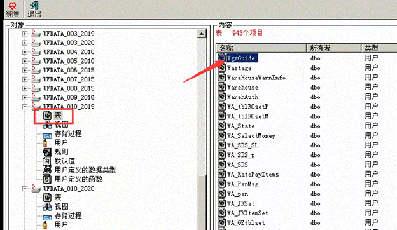Click the 视图 binoculars icon under UFDATA_010_2020

[x=47, y=206]
